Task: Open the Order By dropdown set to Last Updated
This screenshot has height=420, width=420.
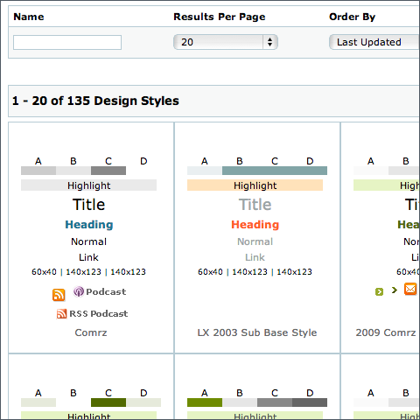Action: click(374, 42)
